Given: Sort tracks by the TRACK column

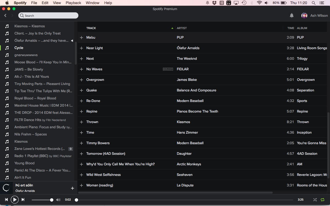Looking at the screenshot, I should 91,28.
